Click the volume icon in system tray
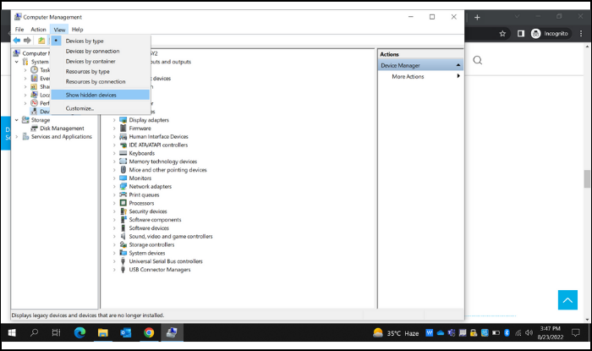Screen dimensions: 592x351 point(529,333)
